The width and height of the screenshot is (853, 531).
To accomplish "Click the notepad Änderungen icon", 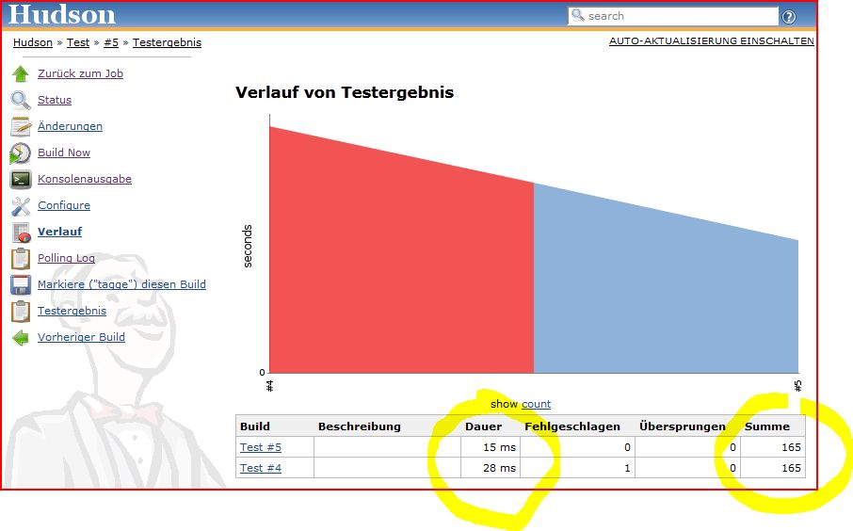I will tap(21, 126).
